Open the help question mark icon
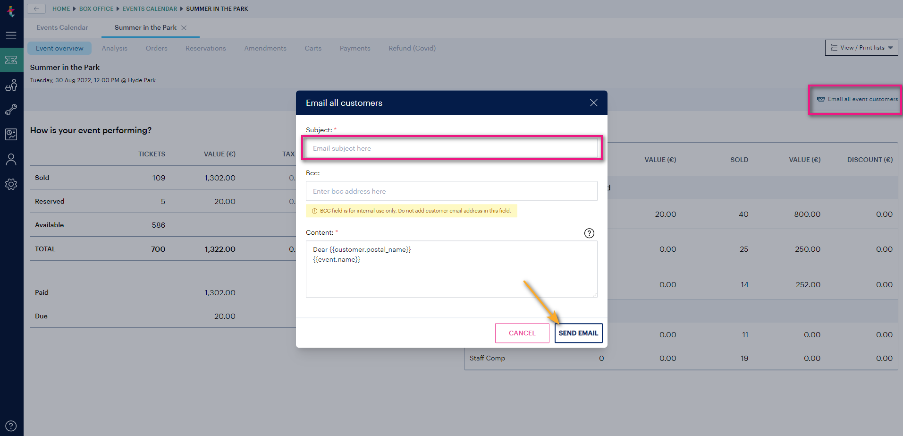The height and width of the screenshot is (436, 903). click(10, 425)
